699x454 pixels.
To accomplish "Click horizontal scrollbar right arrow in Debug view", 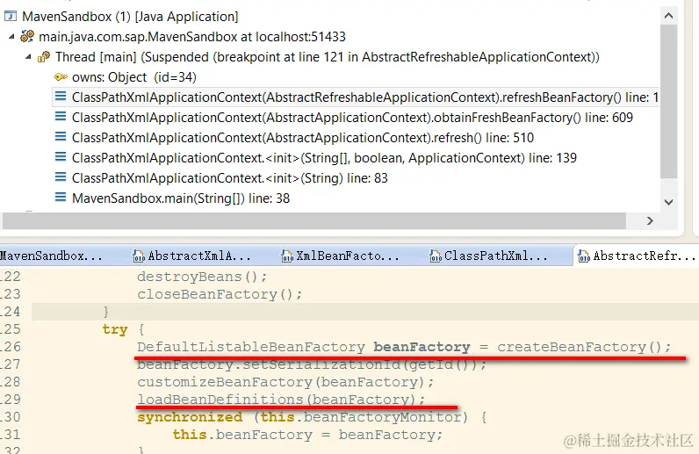I will (650, 220).
